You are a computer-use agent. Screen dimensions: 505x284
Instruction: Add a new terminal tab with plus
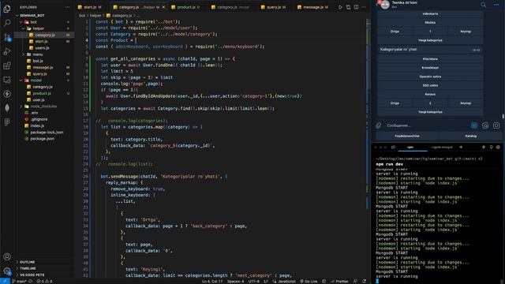(461, 148)
